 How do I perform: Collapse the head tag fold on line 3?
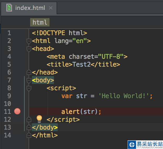tap(29, 49)
